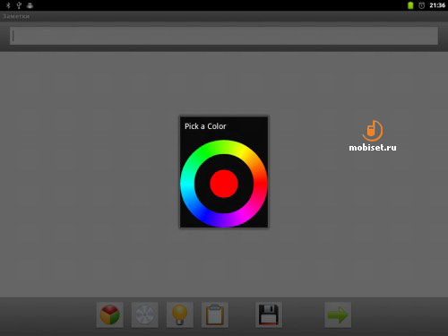The image size is (448, 336).
Task: Tap the Android debug status icon
Action: coord(30,5)
